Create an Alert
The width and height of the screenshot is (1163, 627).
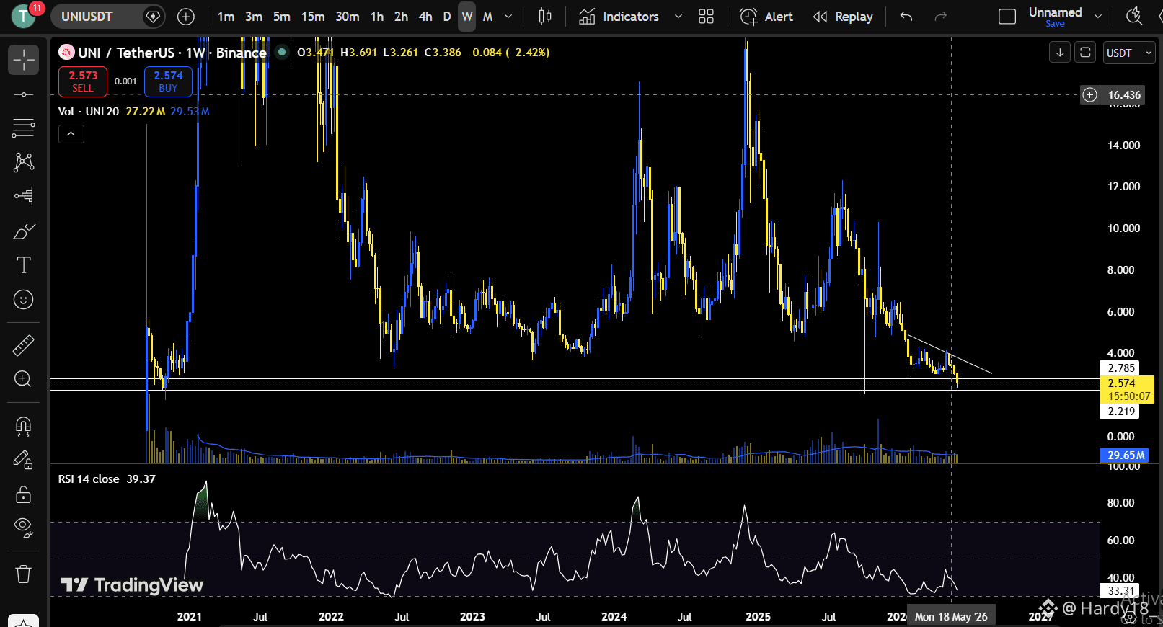pos(766,17)
